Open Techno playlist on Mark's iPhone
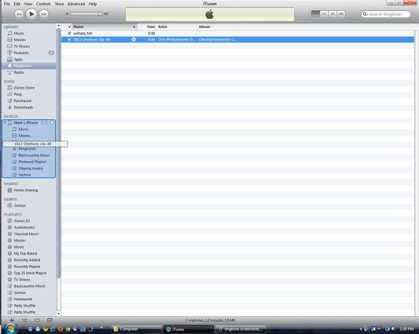419x334 pixels. [24, 175]
